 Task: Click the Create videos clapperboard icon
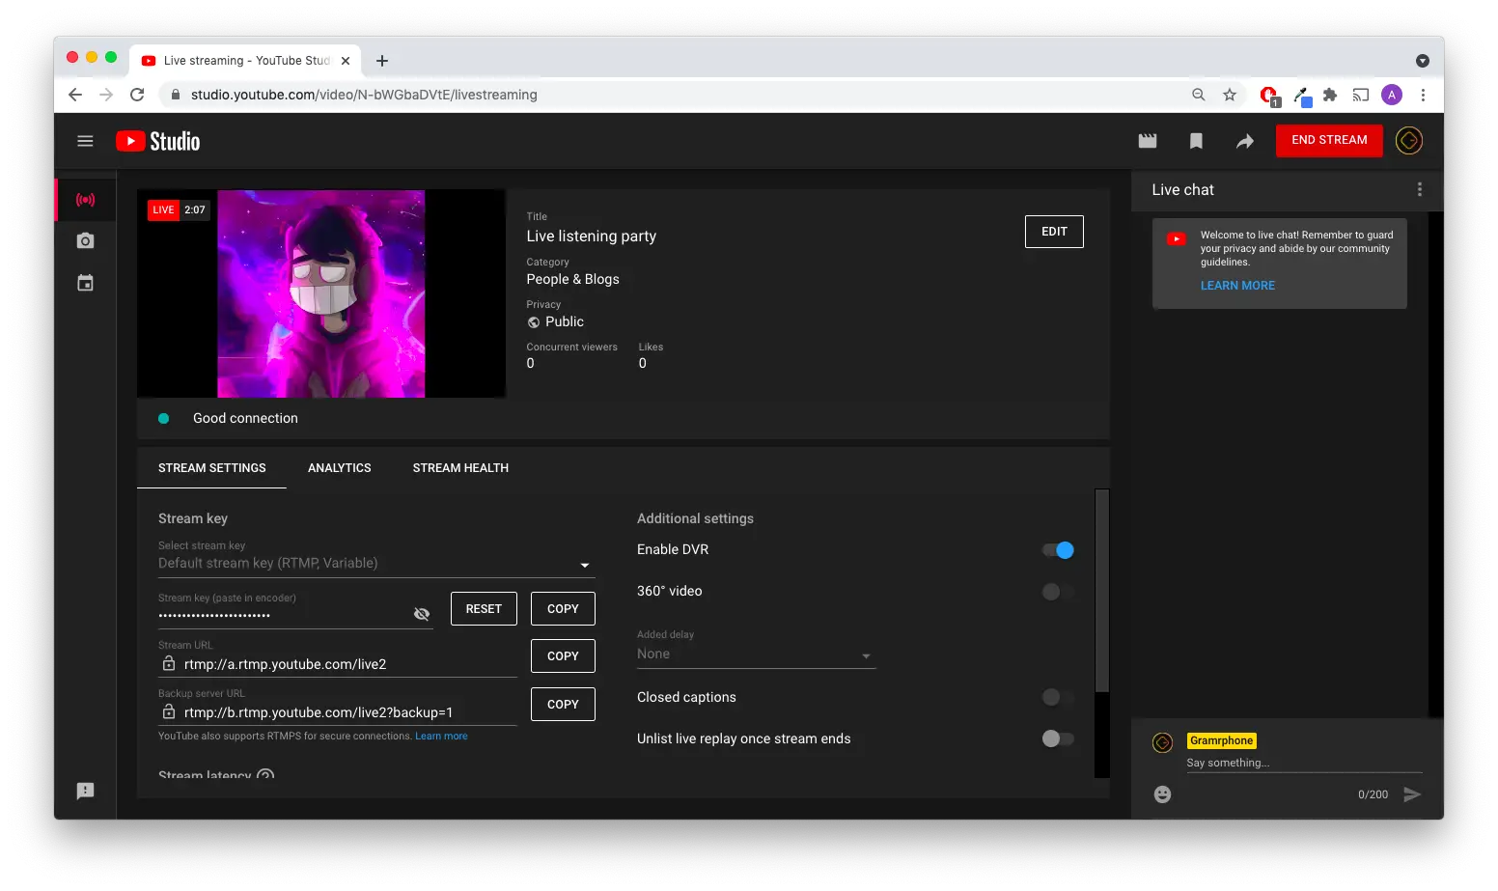pos(1147,140)
